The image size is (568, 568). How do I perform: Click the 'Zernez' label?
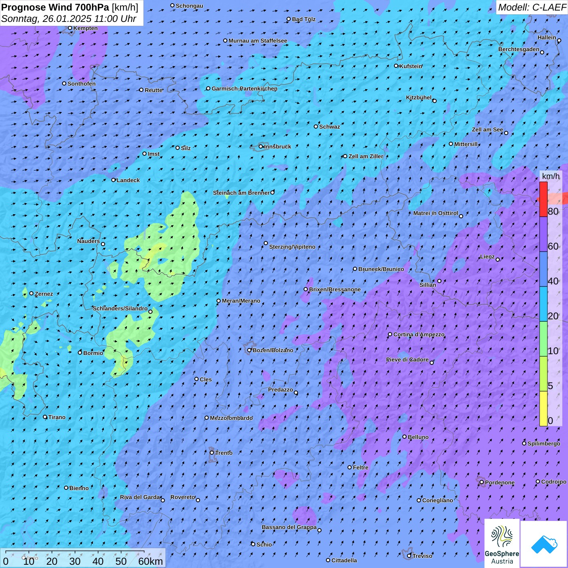[x=44, y=294]
